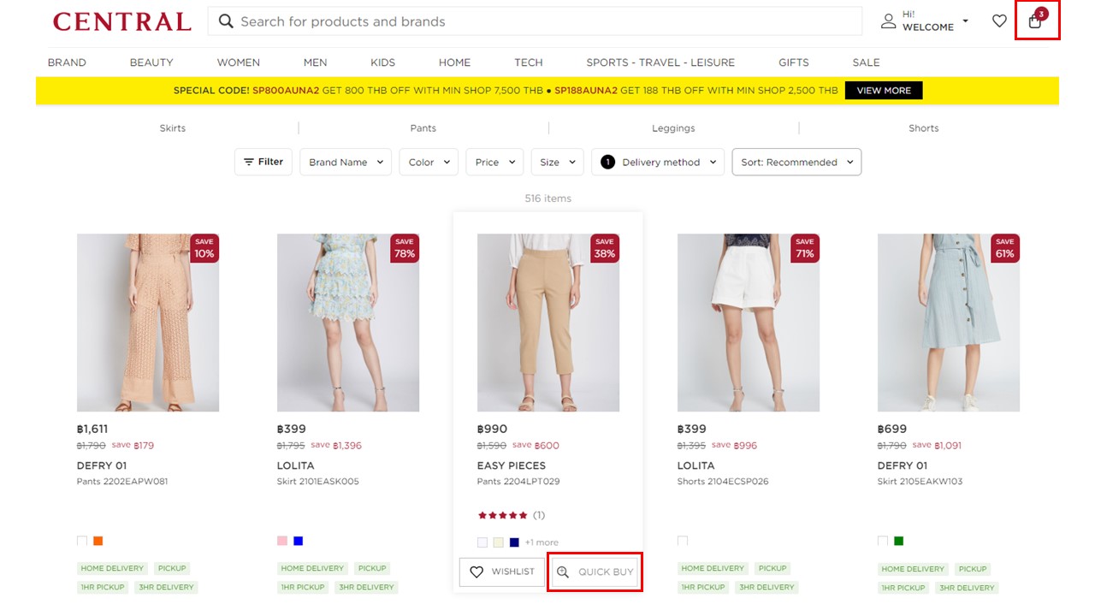The width and height of the screenshot is (1095, 616).
Task: Click '+1 more' colors on Easy Pieces
Action: (542, 542)
